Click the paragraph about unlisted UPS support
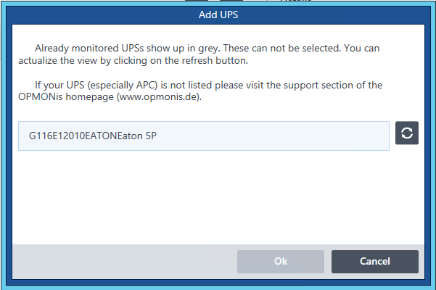 tap(200, 91)
